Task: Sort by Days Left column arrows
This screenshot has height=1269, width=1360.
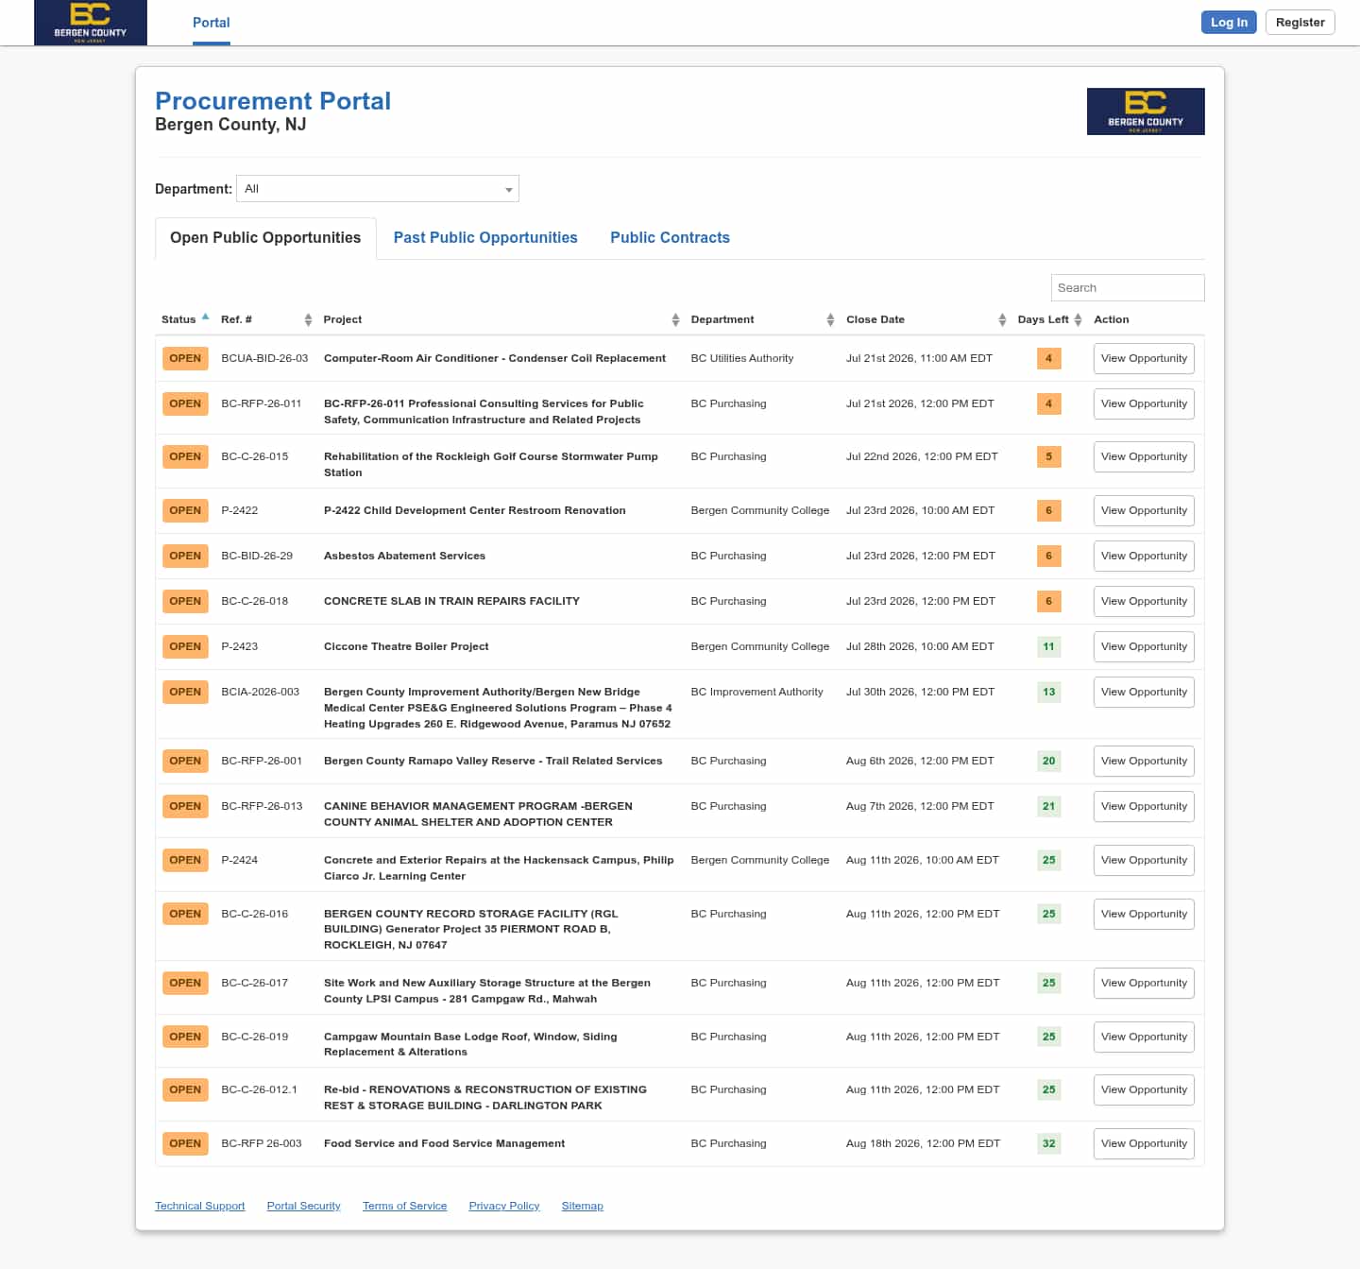Action: click(x=1078, y=320)
